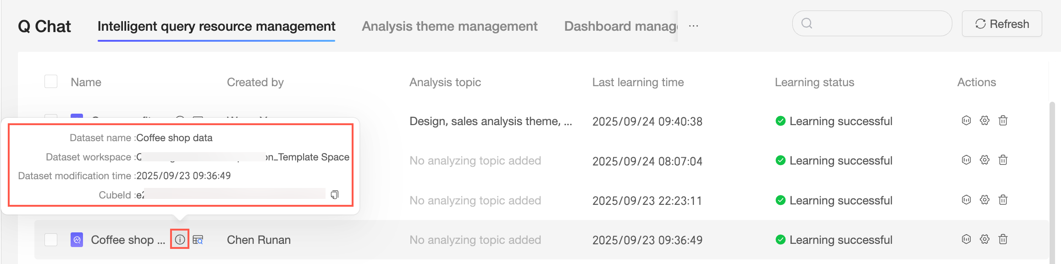Click the info icon beside Coffee shop
Screen dimensions: 1061x264
180,240
